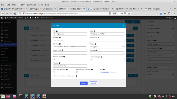Click help icon for conditional fields support
This screenshot has height=99, width=177.
coord(77,76)
